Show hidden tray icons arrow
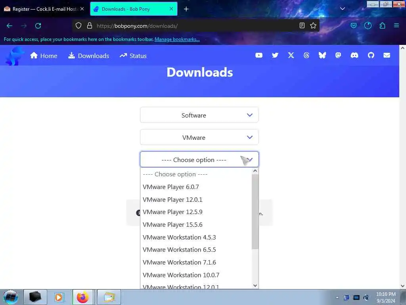 337,297
